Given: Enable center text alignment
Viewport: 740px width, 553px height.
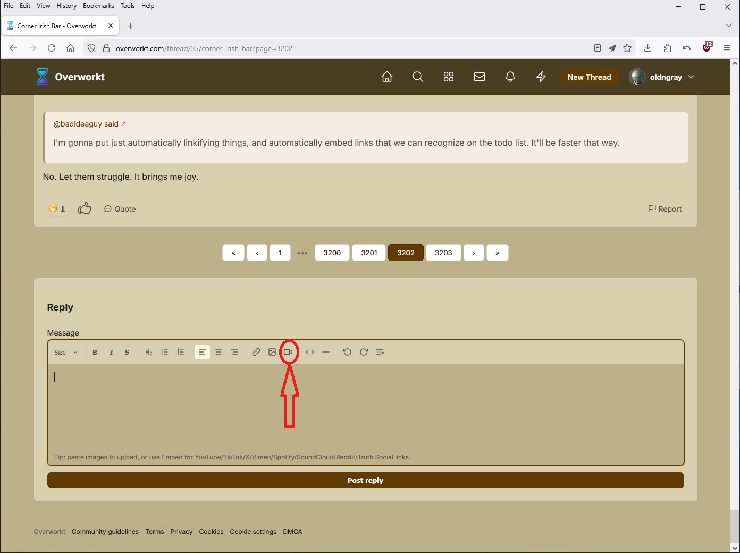Looking at the screenshot, I should click(x=218, y=352).
